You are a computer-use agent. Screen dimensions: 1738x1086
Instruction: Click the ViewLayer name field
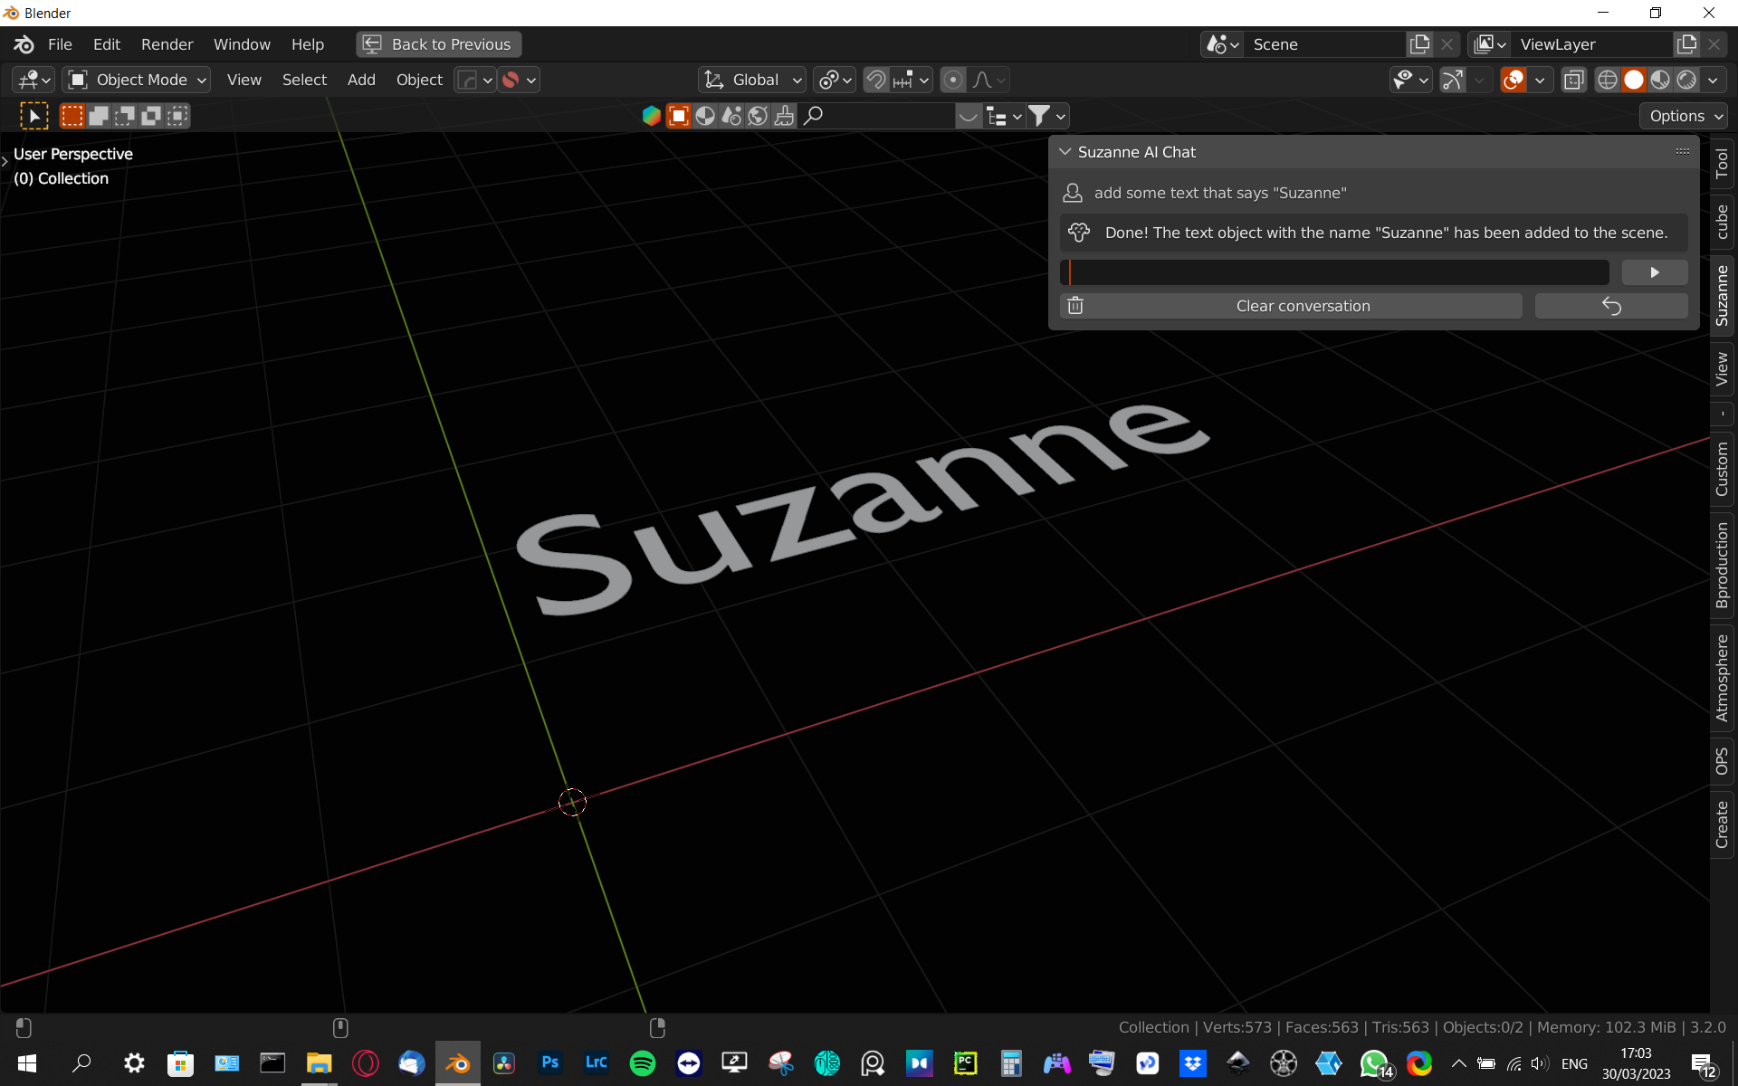tap(1593, 44)
